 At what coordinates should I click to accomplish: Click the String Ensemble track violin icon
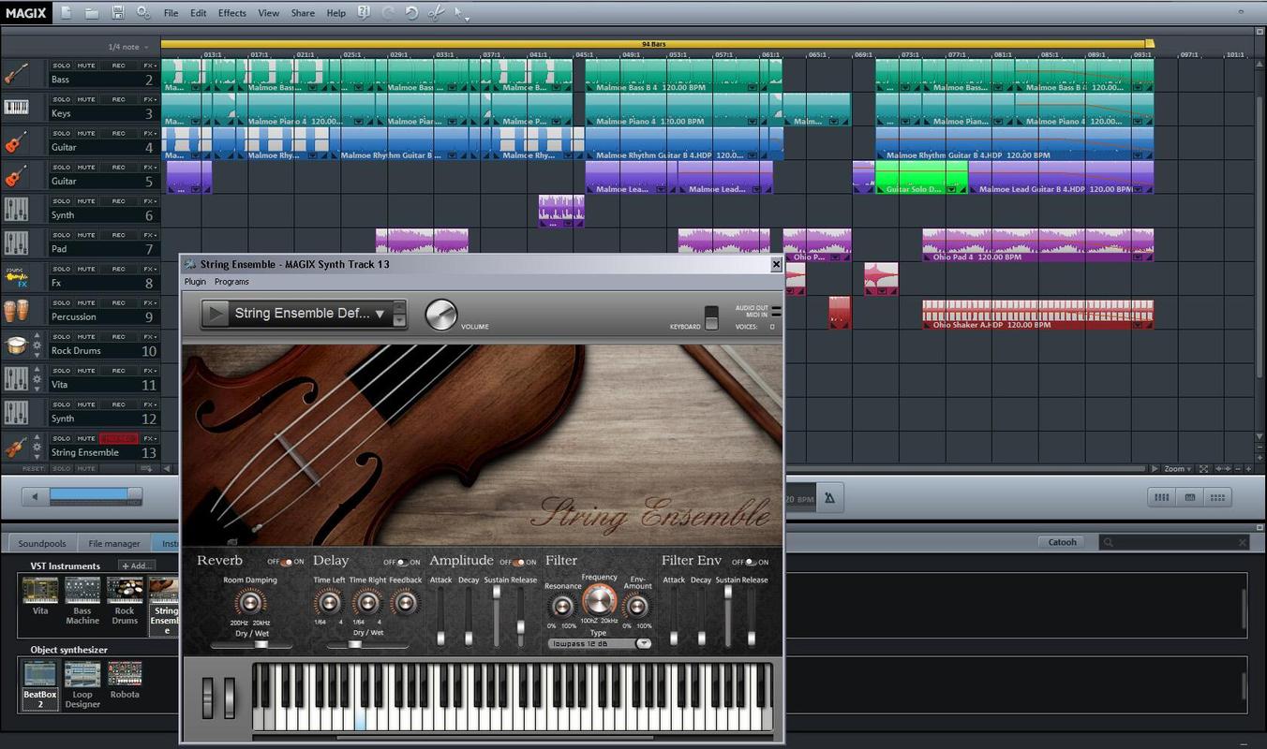[x=16, y=447]
